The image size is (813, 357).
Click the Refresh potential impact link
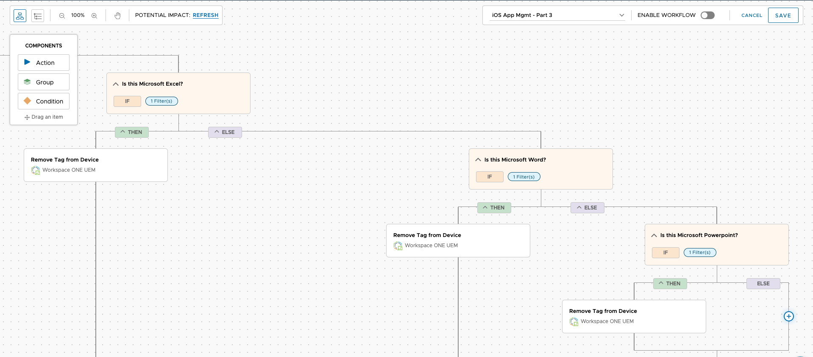click(x=206, y=15)
